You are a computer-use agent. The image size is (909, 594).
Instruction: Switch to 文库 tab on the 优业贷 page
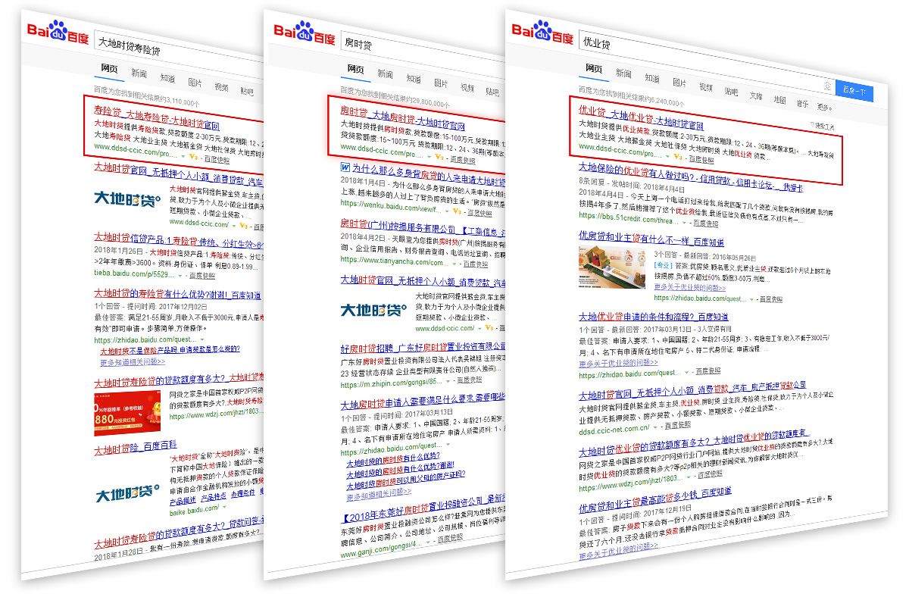coord(755,95)
